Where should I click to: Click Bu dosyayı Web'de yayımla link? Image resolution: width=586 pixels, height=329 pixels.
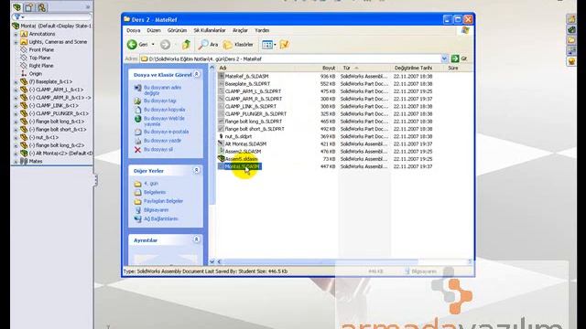tap(164, 122)
